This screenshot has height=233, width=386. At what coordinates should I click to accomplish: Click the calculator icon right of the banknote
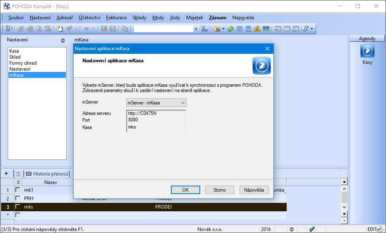click(240, 29)
